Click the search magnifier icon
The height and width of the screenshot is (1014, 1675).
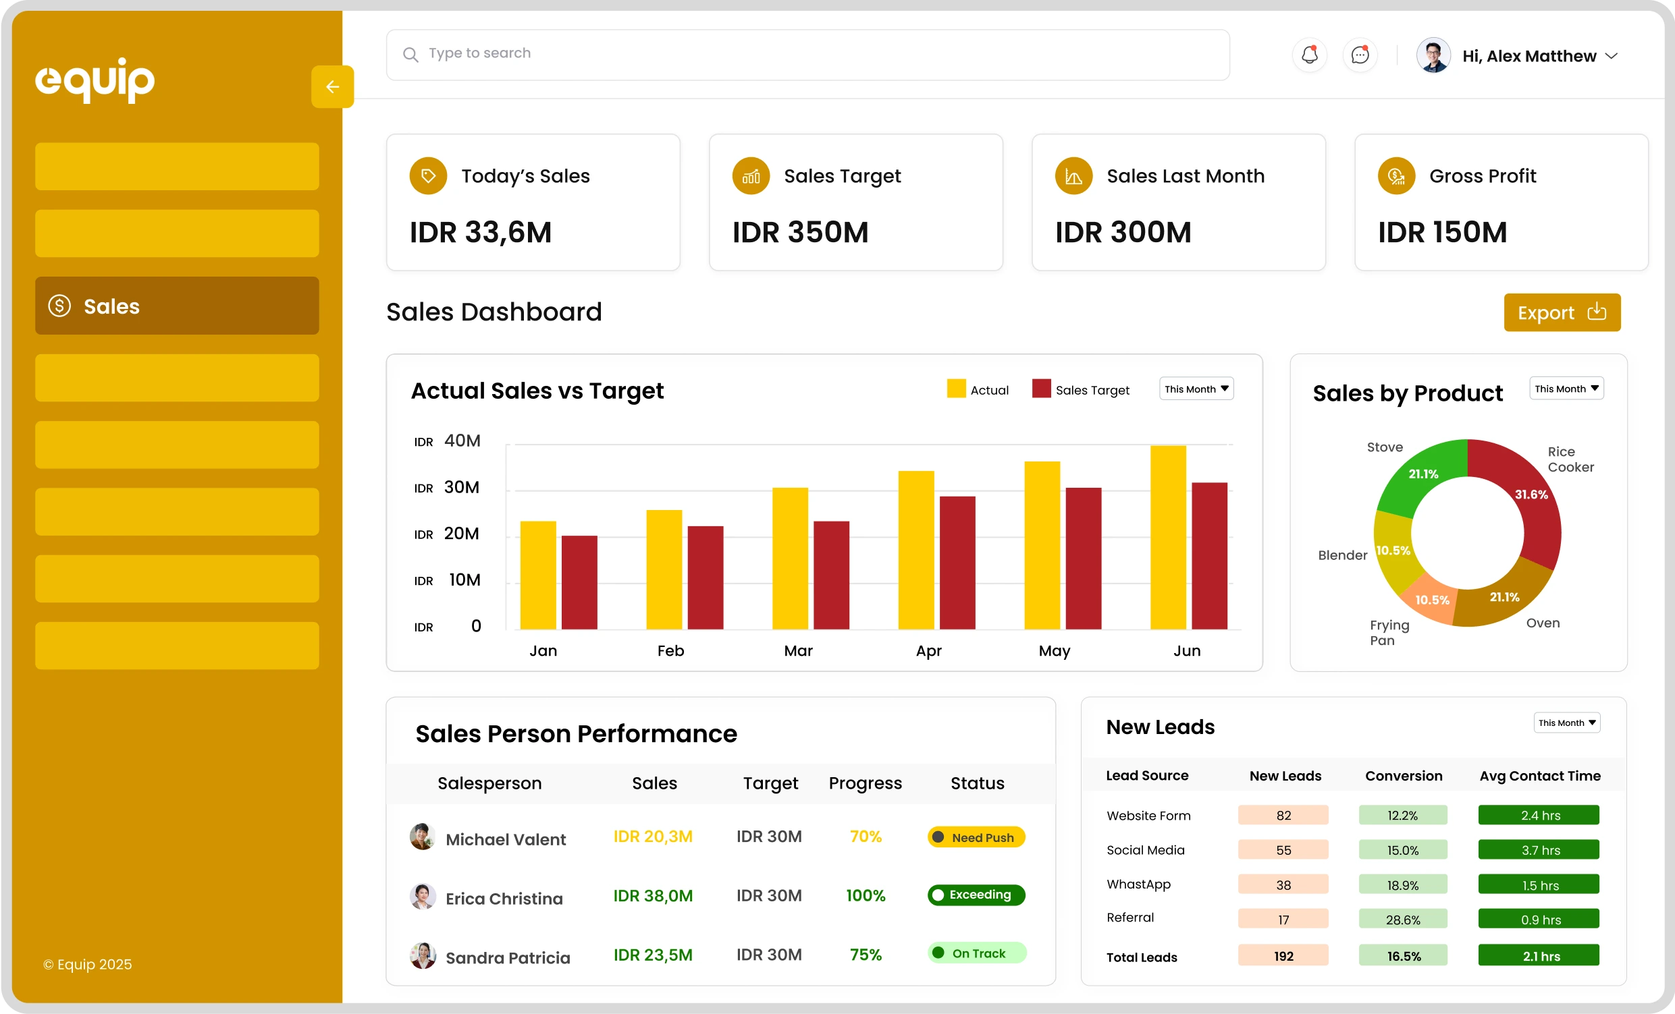(x=410, y=55)
